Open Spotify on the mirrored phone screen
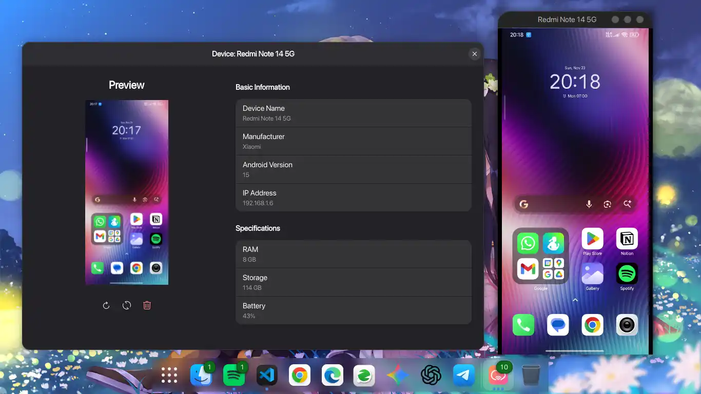Image resolution: width=701 pixels, height=394 pixels. coord(627,273)
